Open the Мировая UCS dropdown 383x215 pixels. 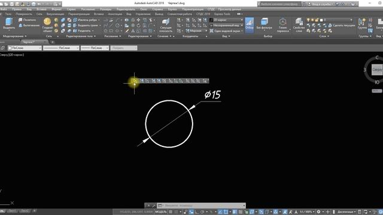(196, 30)
